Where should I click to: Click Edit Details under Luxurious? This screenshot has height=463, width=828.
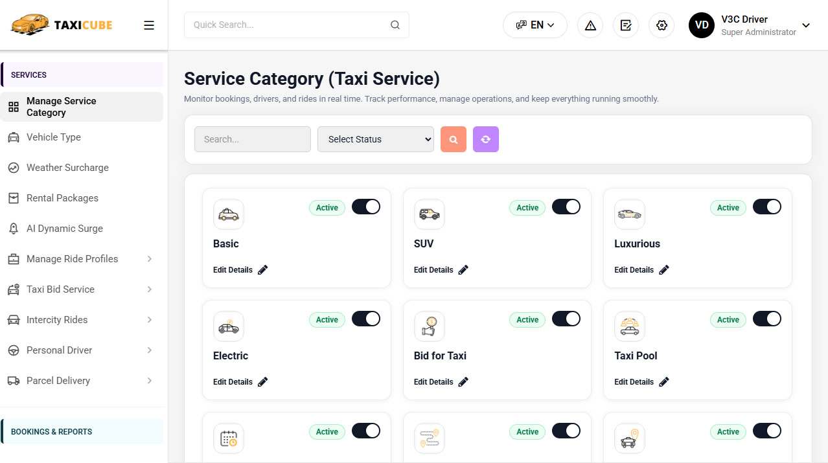tap(634, 270)
